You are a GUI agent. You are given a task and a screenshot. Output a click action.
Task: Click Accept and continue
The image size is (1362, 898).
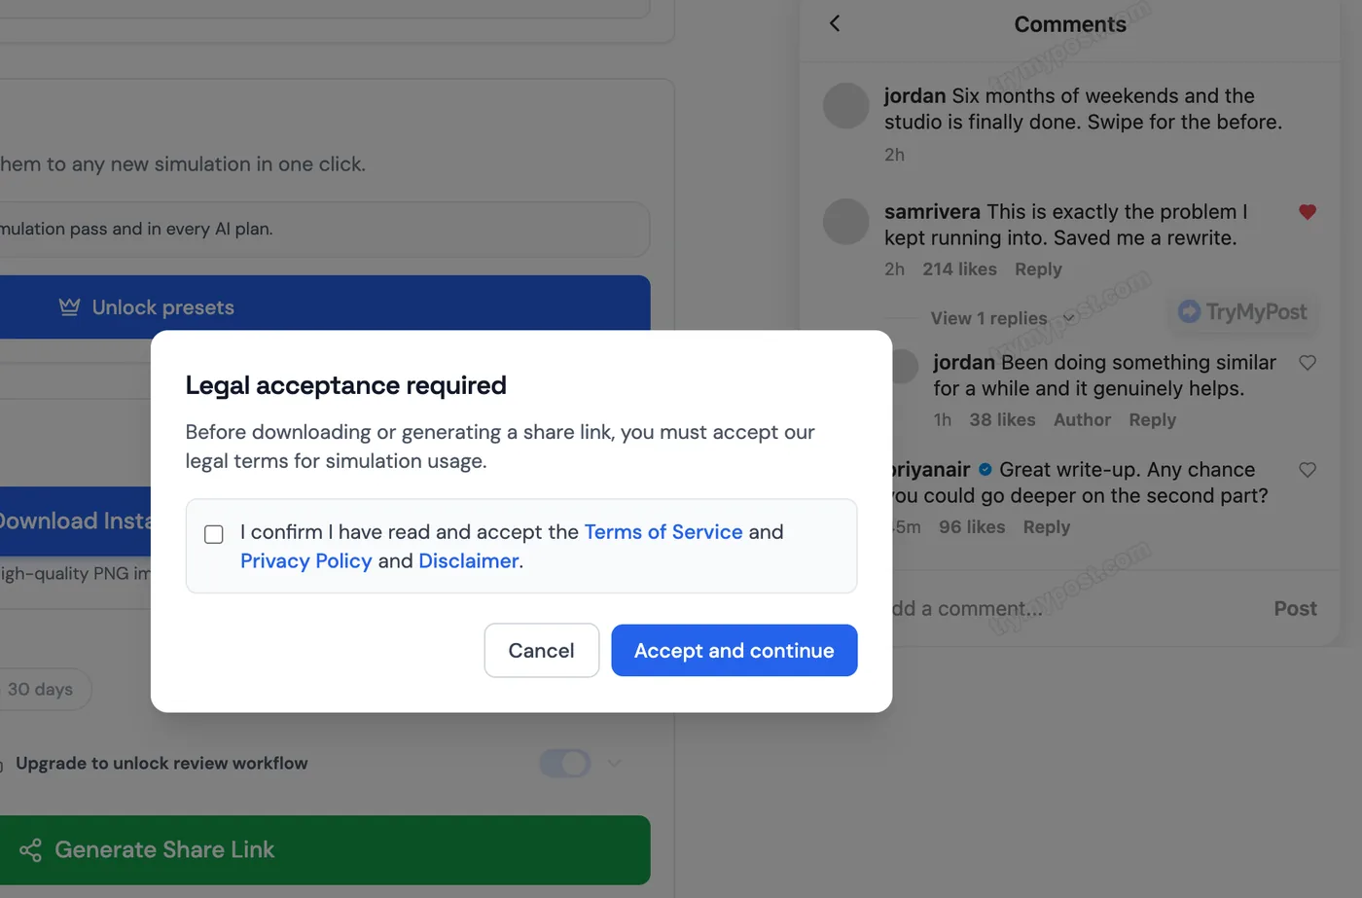735,651
